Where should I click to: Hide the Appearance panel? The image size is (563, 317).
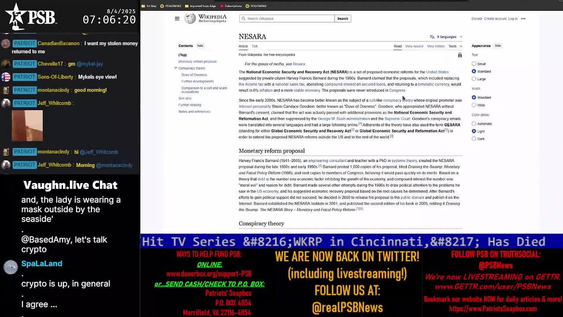point(497,46)
